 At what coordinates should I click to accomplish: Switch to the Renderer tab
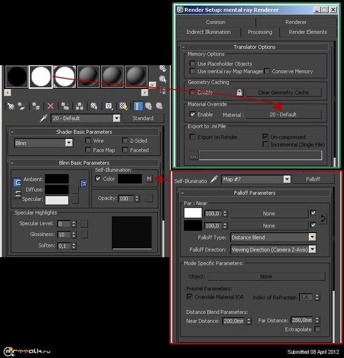tap(296, 22)
